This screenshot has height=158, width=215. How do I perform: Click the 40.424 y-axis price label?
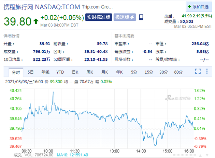coord(16,91)
